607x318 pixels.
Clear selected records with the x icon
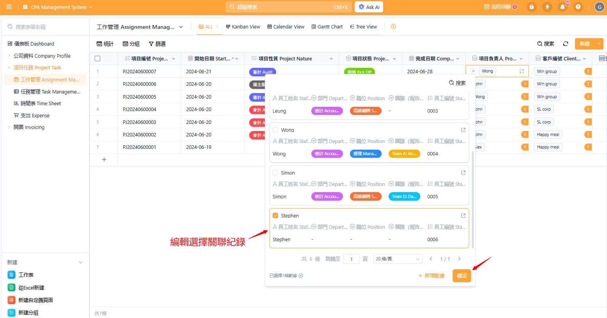[x=301, y=276]
